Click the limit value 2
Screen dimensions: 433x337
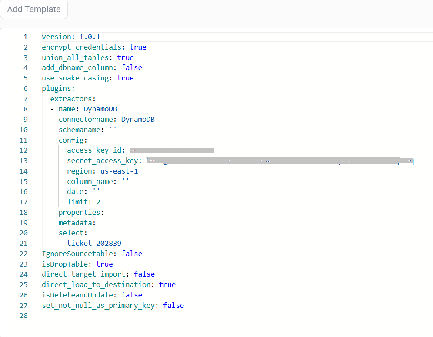pos(97,202)
